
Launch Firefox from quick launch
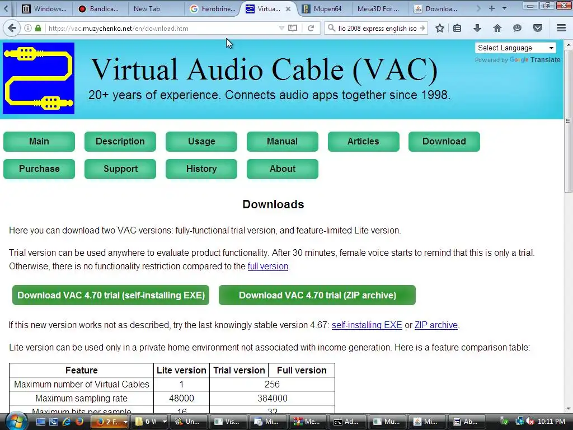(79, 422)
